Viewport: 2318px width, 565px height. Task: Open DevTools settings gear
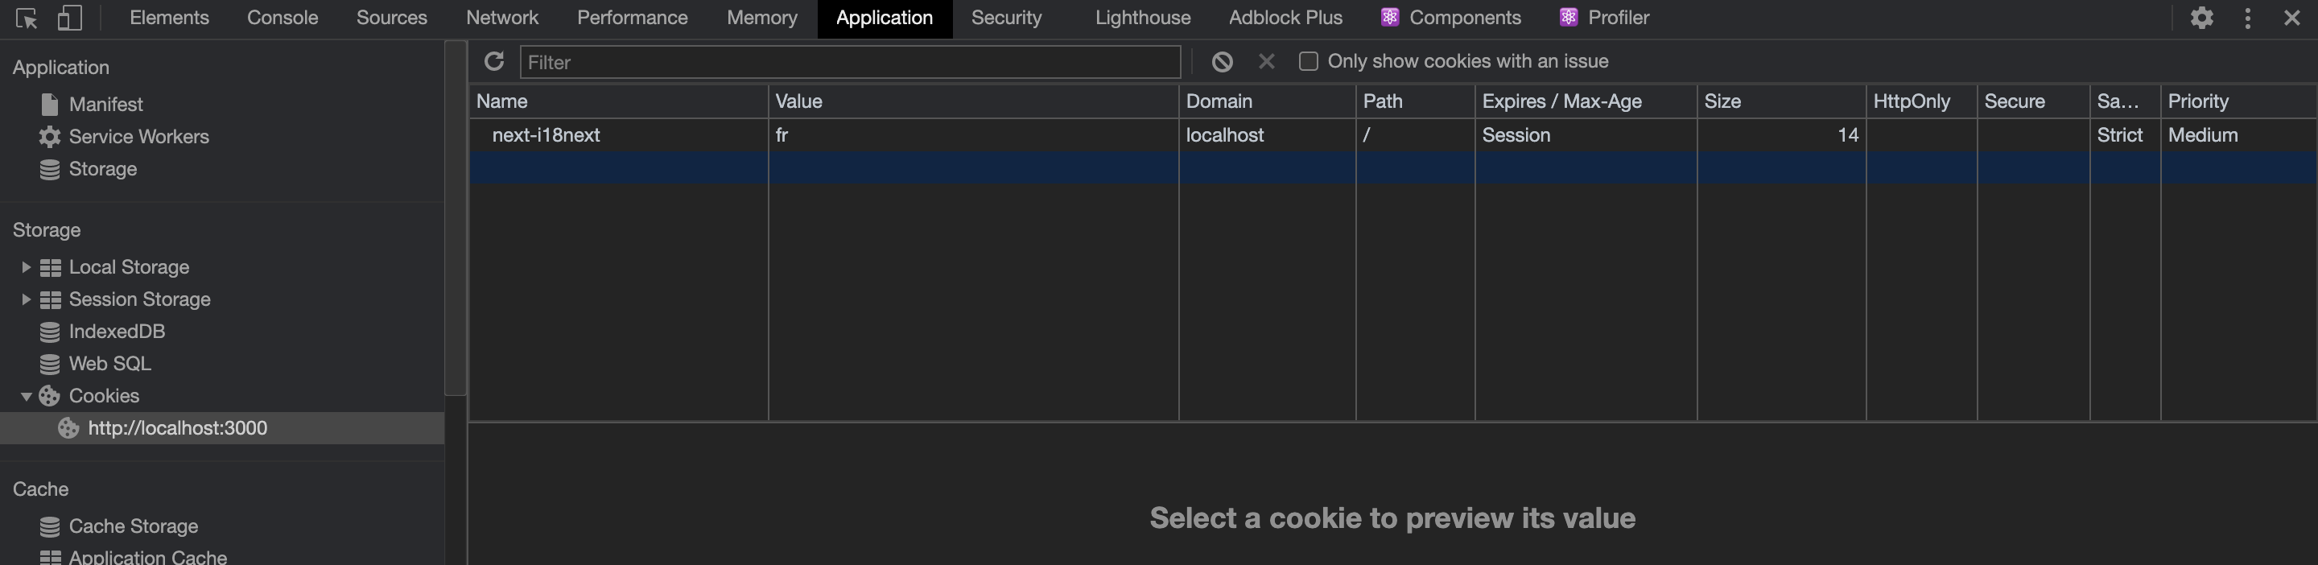point(2202,17)
